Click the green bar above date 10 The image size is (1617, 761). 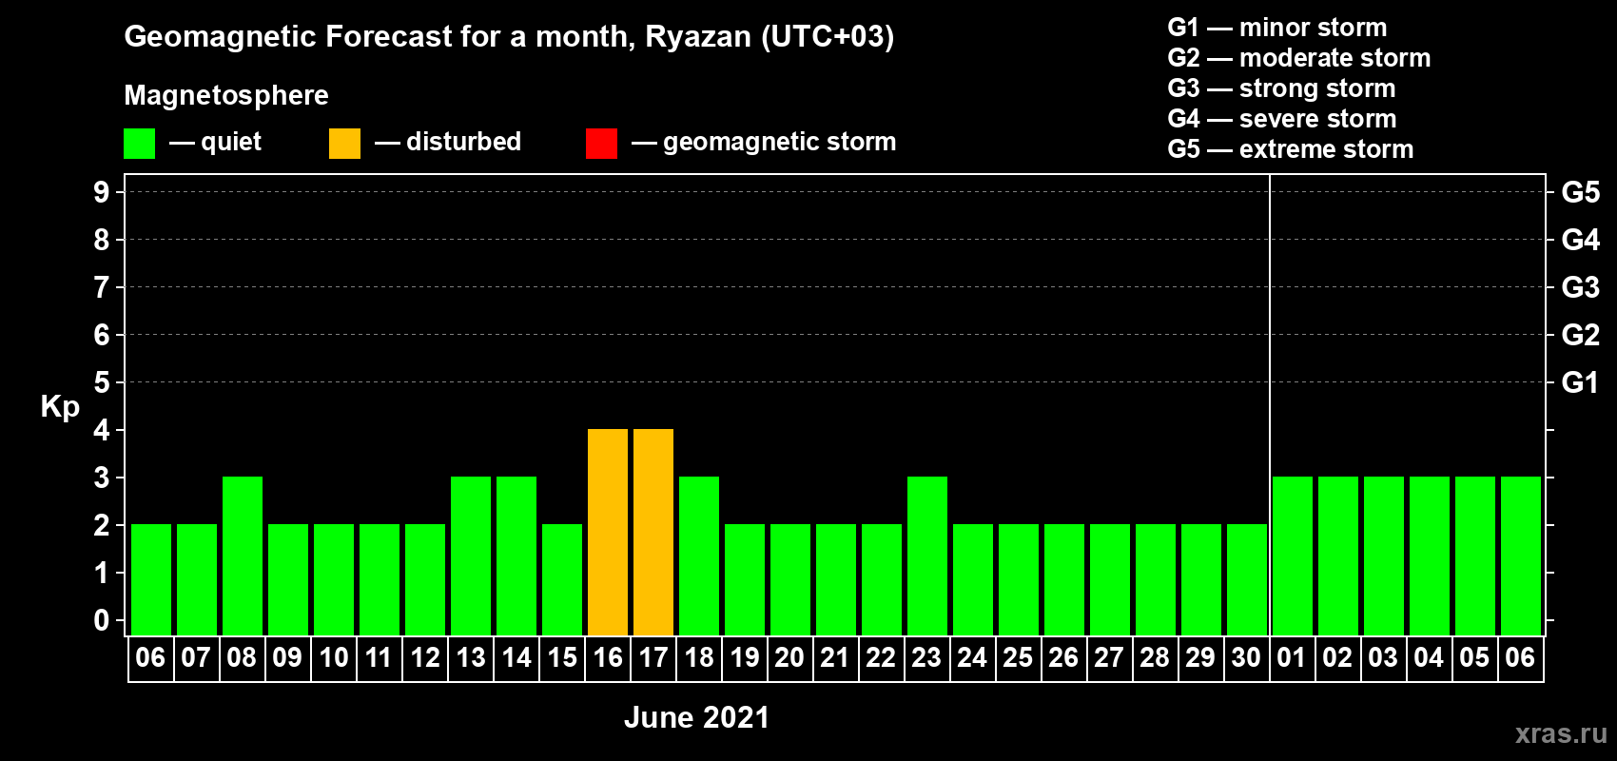click(334, 579)
